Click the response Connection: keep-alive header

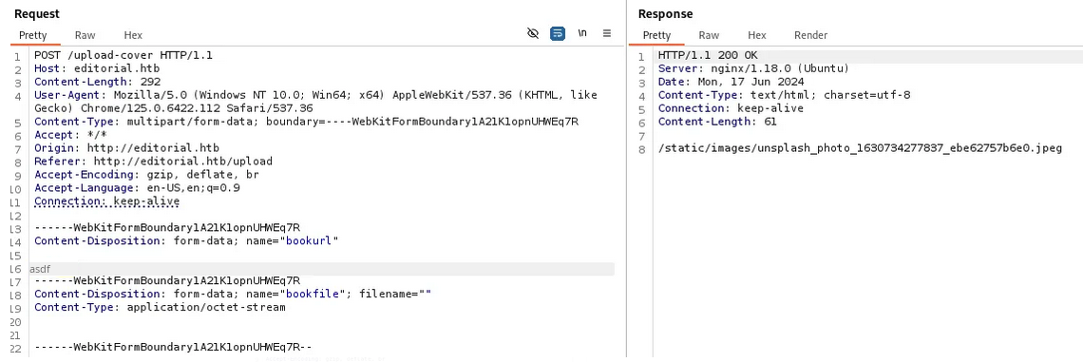tap(731, 108)
